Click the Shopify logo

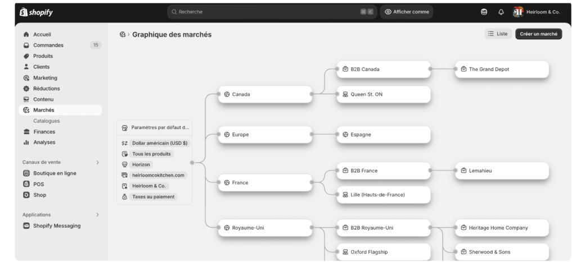[36, 12]
